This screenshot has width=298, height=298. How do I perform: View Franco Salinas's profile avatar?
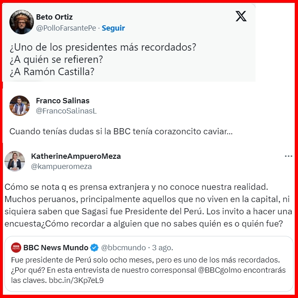[20, 106]
